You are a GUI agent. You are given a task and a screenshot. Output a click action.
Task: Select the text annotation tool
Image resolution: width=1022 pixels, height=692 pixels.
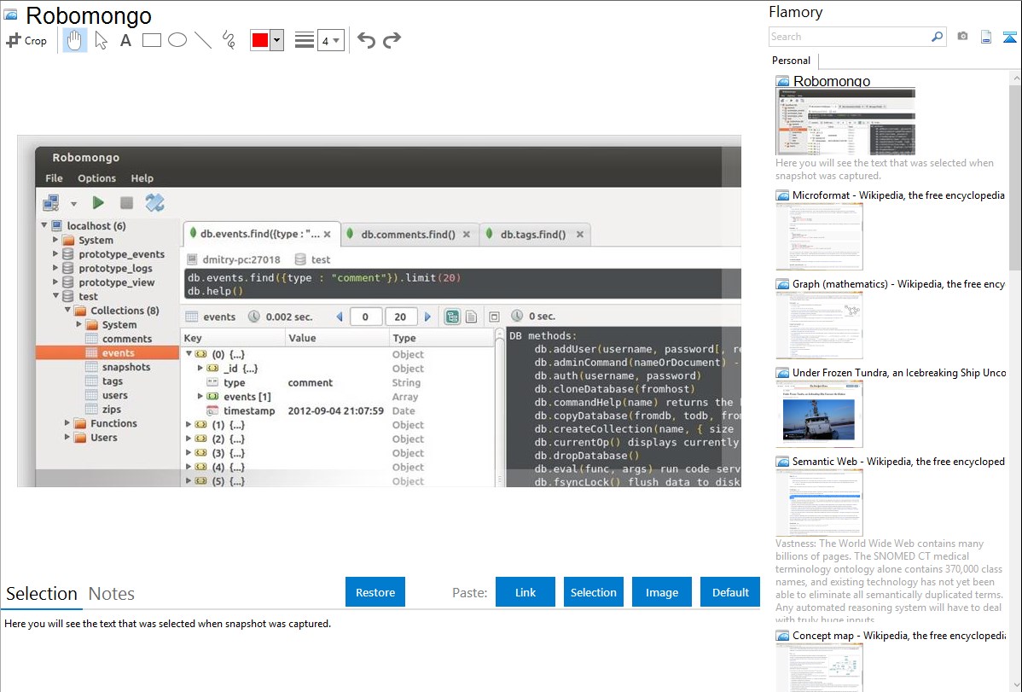click(125, 40)
